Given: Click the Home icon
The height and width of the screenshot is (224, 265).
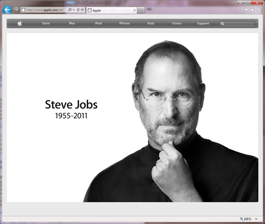Looking at the screenshot, I should coord(246,10).
